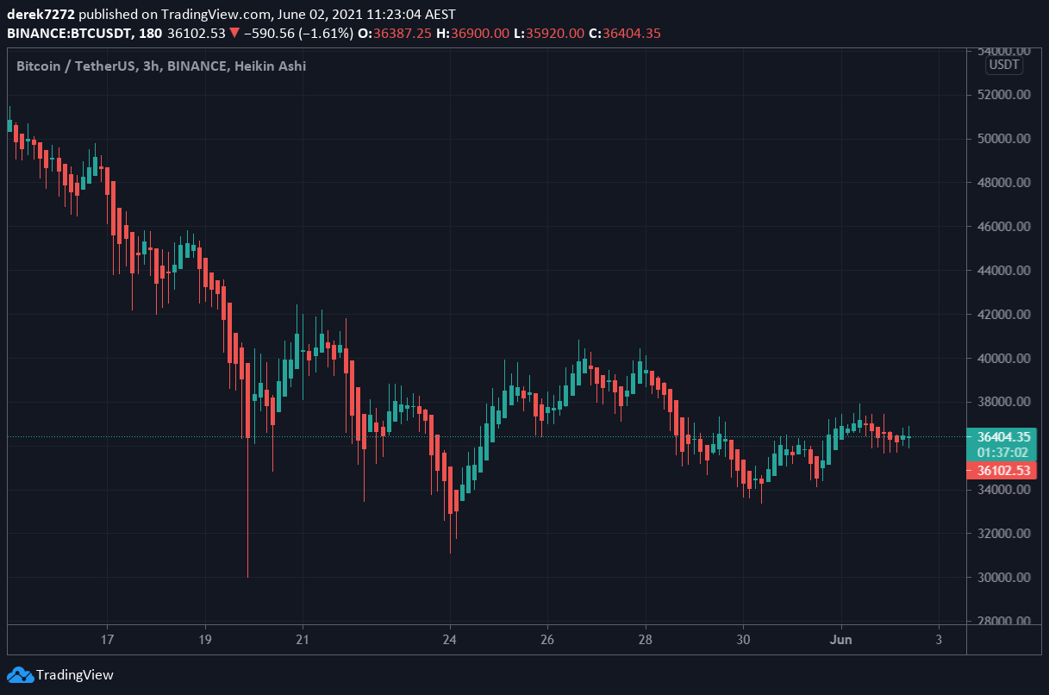
Task: Click the 30000.00 price axis label
Action: [x=1003, y=578]
